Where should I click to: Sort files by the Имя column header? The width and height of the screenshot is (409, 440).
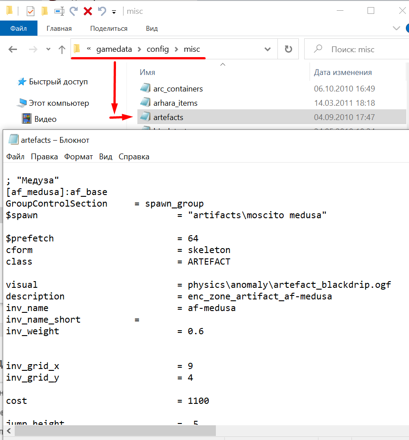pyautogui.click(x=148, y=72)
